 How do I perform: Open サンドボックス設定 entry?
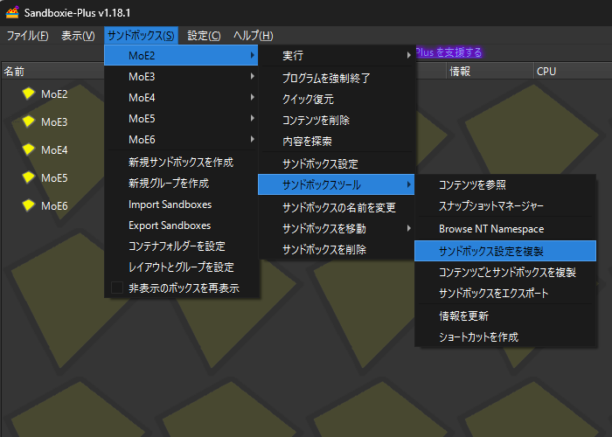click(337, 164)
